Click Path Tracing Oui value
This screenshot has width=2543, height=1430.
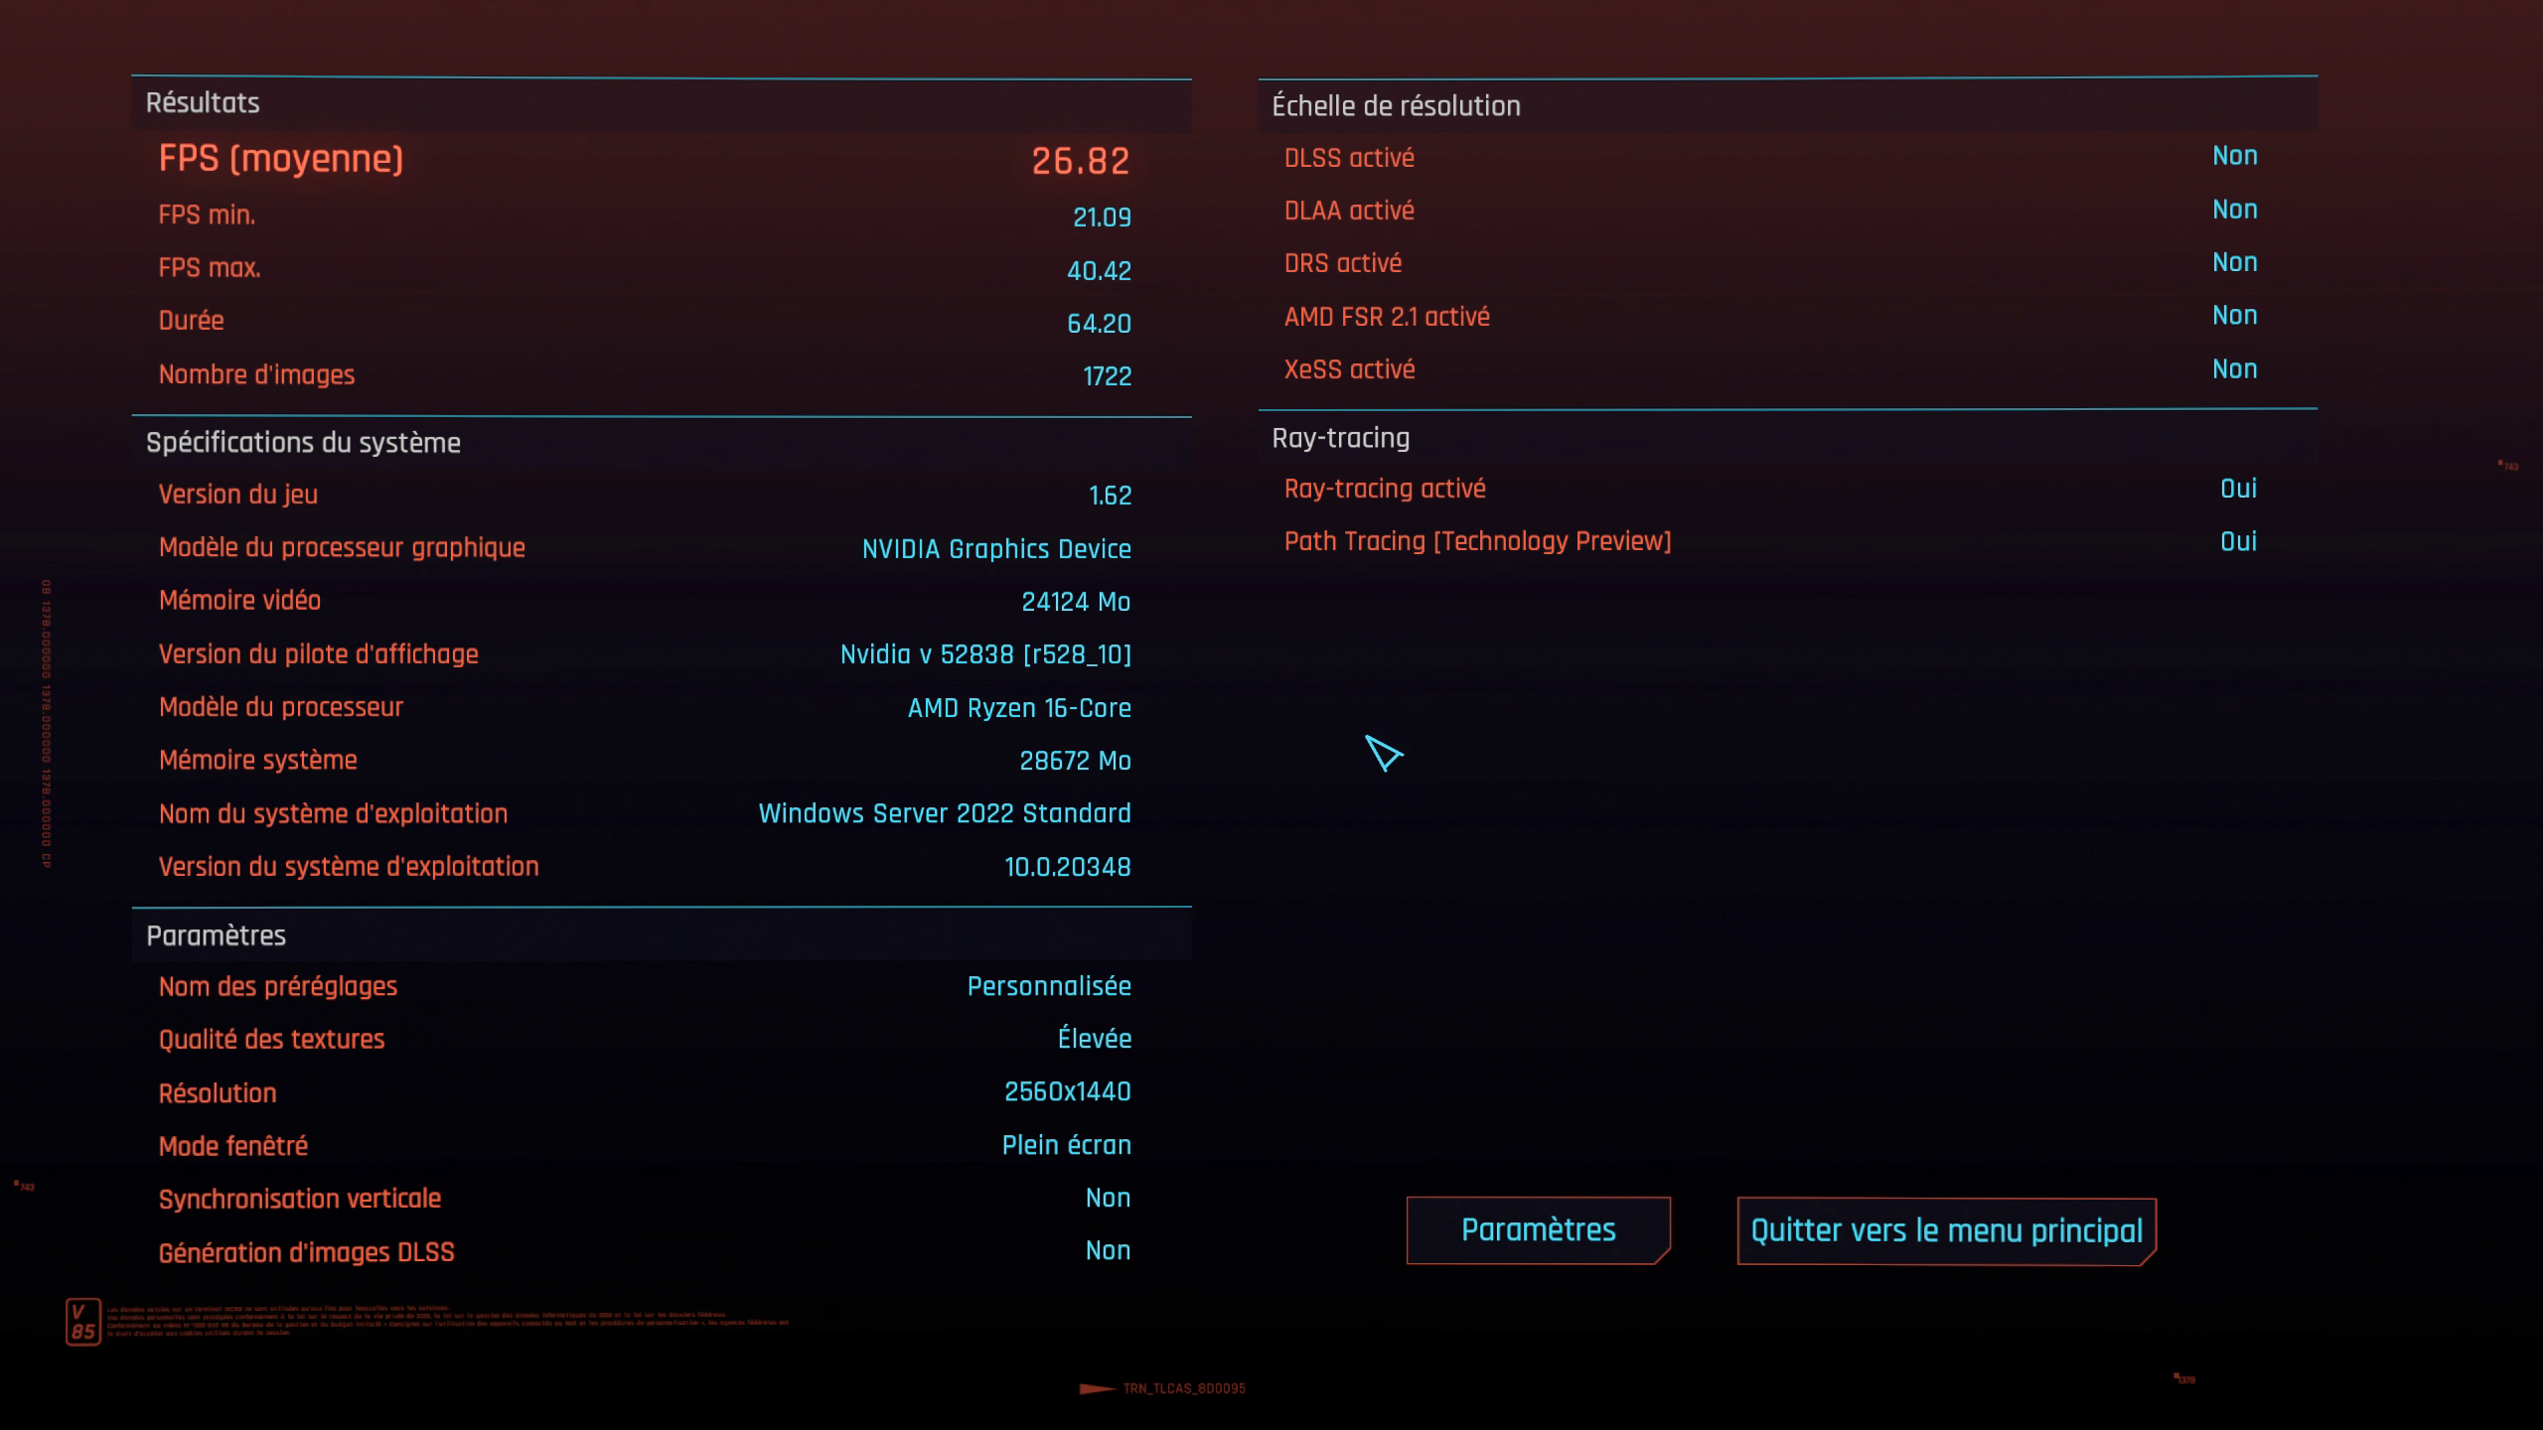point(2237,541)
